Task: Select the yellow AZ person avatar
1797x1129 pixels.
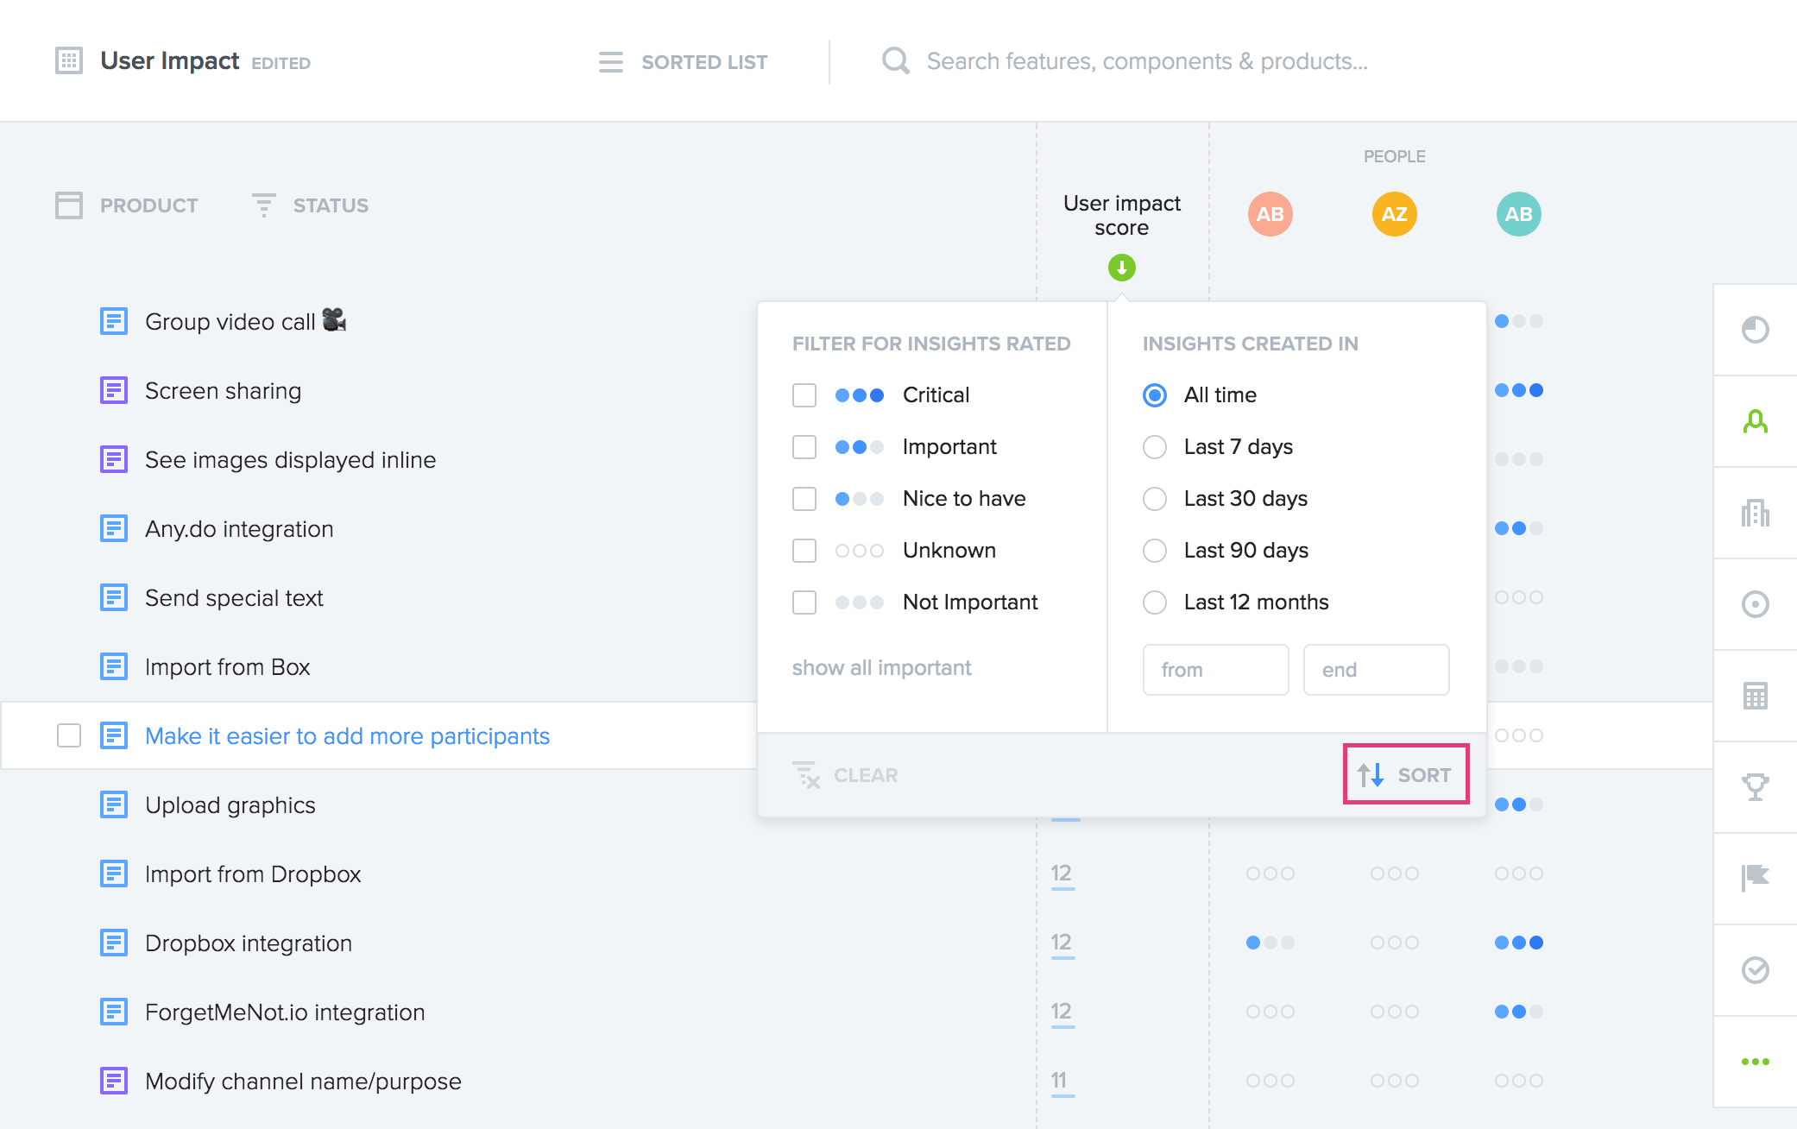Action: coord(1394,214)
